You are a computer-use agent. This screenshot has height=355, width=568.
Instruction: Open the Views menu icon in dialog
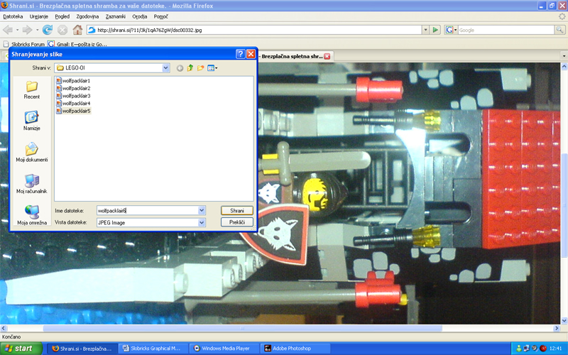tap(212, 67)
